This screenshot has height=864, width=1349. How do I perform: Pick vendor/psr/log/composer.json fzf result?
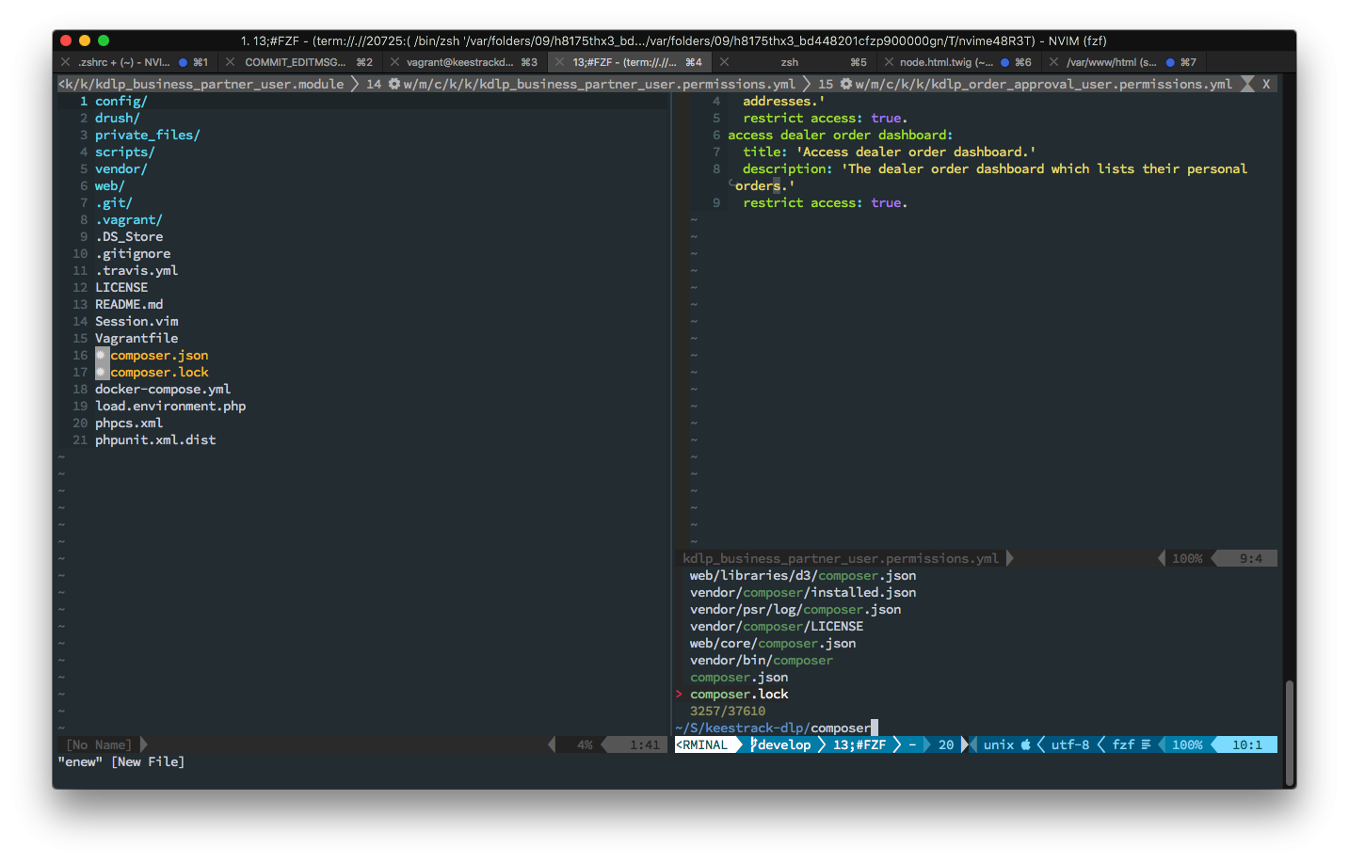pyautogui.click(x=795, y=609)
